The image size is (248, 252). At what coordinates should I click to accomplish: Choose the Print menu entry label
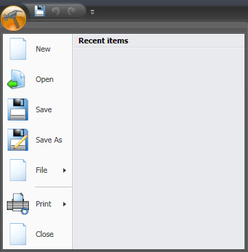tap(43, 204)
